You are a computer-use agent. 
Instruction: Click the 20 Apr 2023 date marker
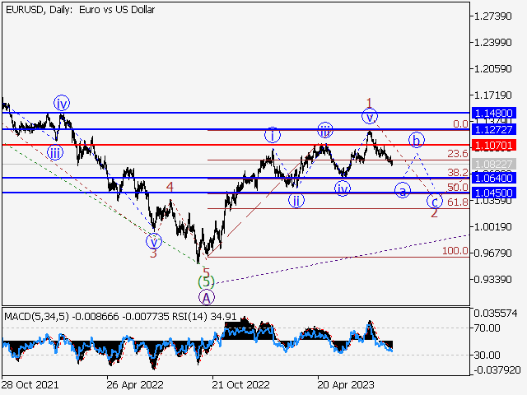[x=346, y=385]
